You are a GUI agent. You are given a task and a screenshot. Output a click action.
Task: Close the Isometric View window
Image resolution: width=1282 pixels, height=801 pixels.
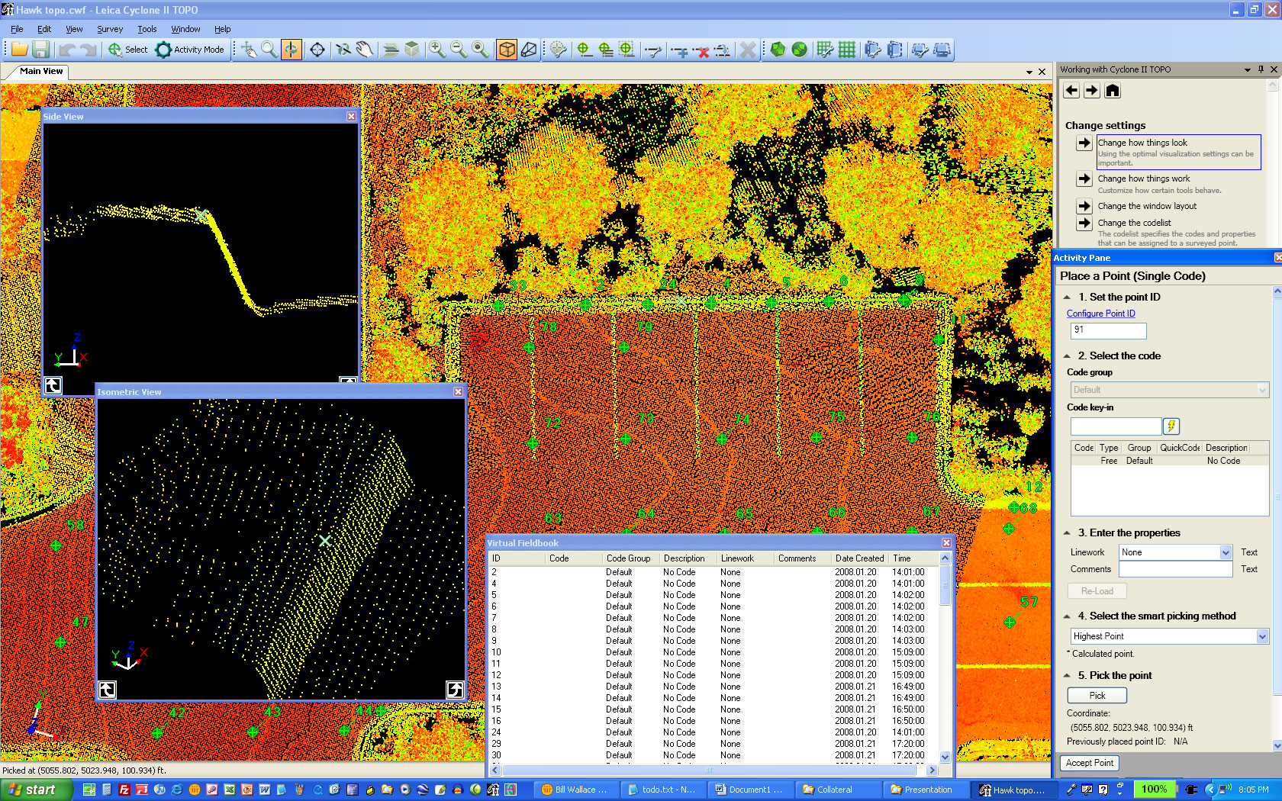click(458, 392)
